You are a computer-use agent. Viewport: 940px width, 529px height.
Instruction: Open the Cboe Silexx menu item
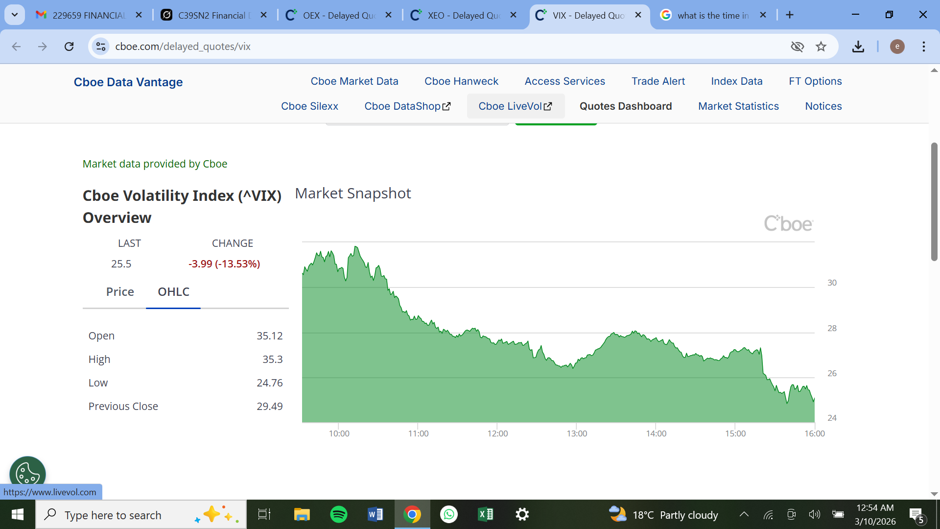[309, 106]
